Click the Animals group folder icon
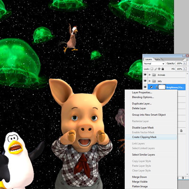The height and width of the screenshot is (189, 189). click(x=154, y=75)
